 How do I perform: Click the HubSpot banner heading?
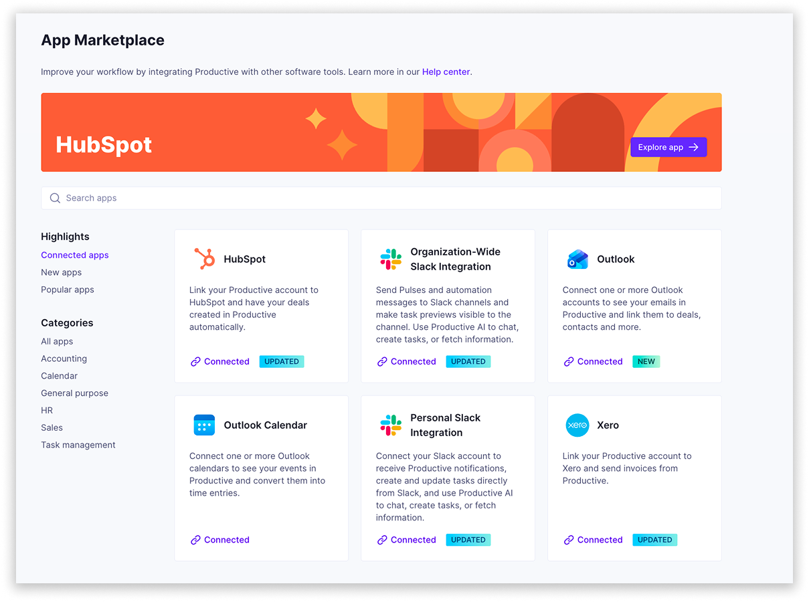tap(104, 144)
